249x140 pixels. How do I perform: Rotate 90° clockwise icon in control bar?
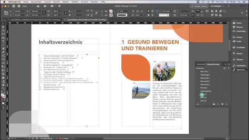[x=88, y=11]
